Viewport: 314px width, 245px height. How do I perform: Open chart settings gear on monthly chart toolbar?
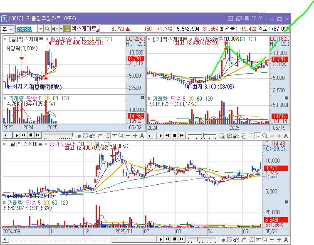[x=85, y=136]
